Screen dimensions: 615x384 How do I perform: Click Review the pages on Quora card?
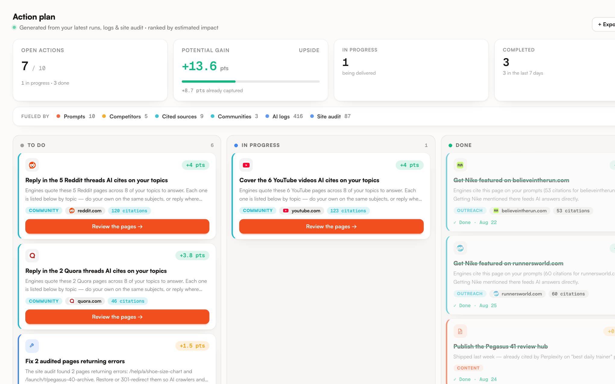(117, 317)
